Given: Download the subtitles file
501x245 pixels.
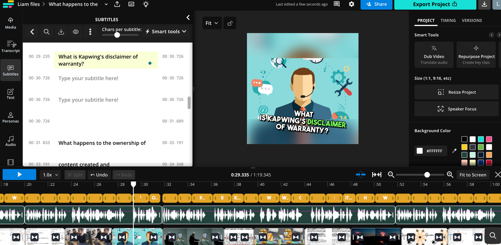Looking at the screenshot, I should point(61,32).
